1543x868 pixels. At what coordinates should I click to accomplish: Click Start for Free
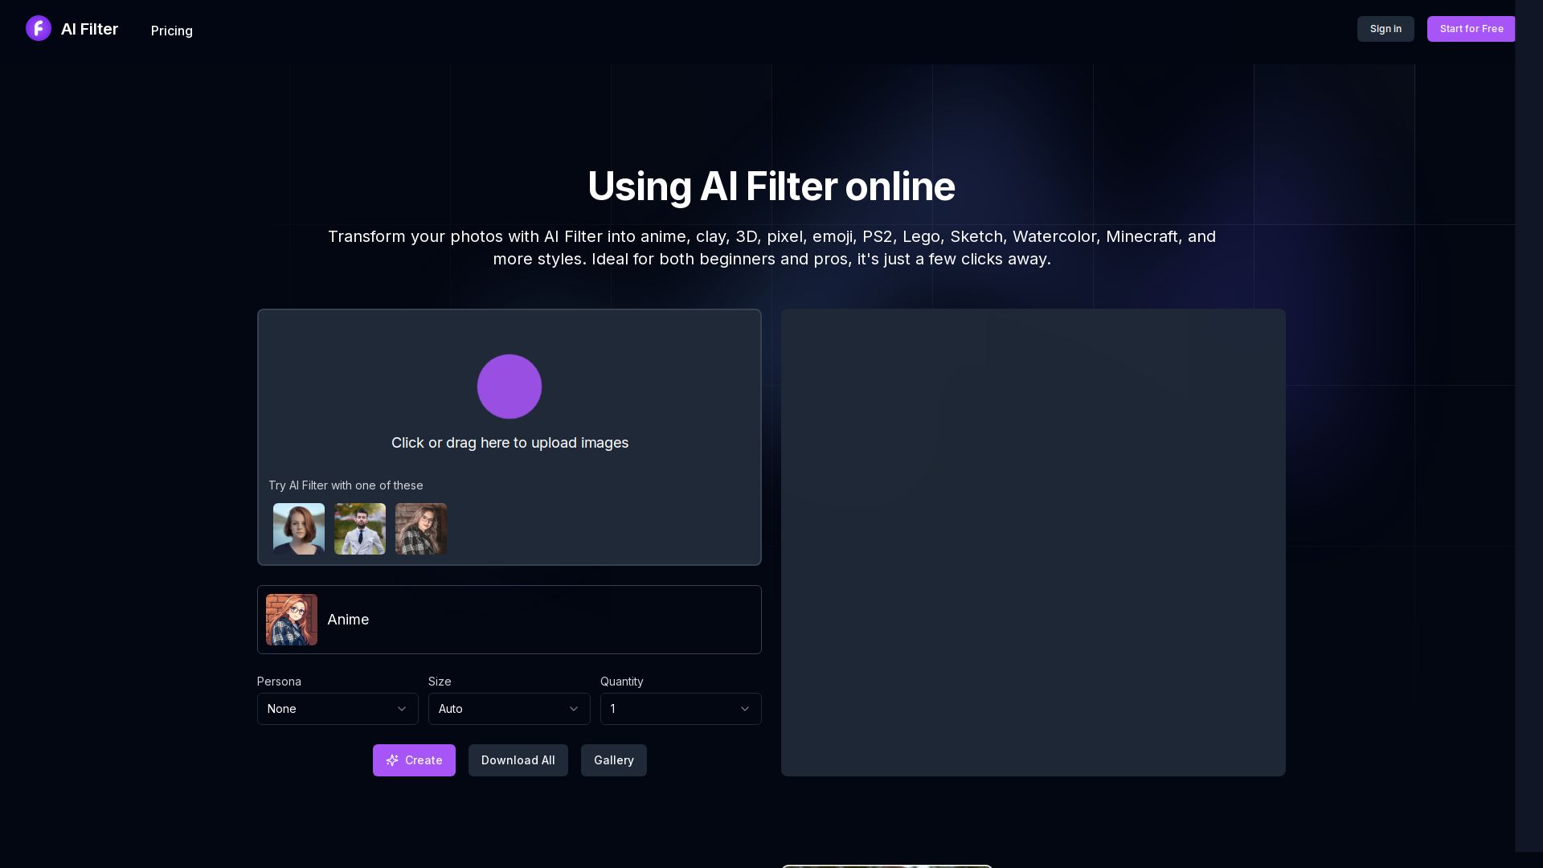pos(1471,28)
